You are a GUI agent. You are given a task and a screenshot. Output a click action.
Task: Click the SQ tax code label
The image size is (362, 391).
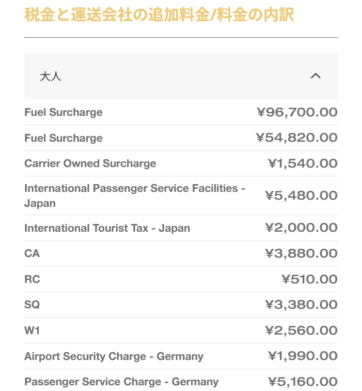32,305
